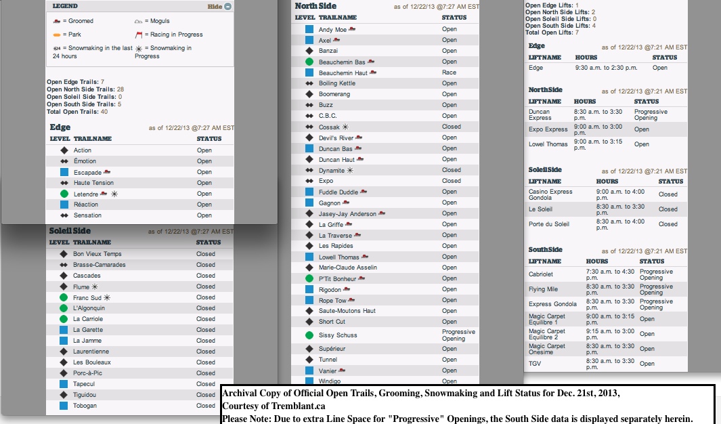
Task: Click the groomed icon next to Escapade
Action: pyautogui.click(x=107, y=172)
